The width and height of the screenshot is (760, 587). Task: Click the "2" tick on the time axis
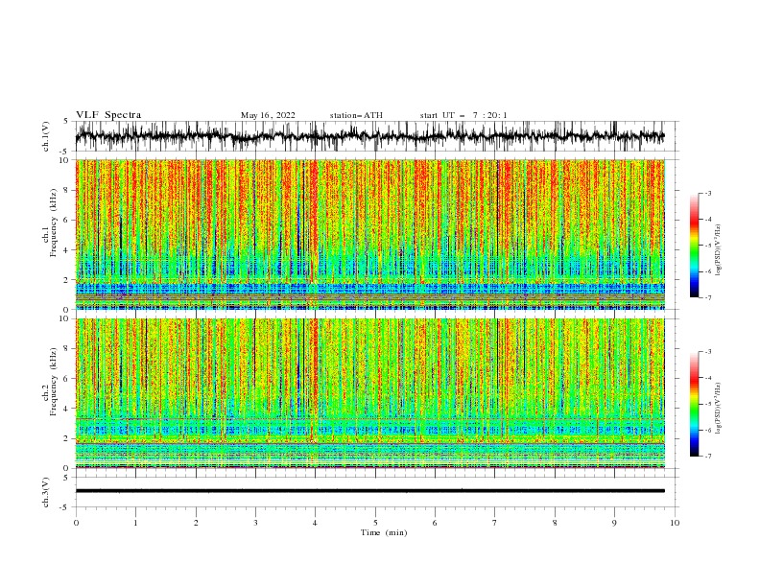point(196,523)
